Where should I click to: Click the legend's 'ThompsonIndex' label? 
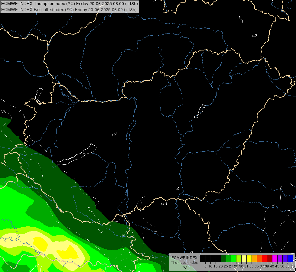(x=184, y=263)
